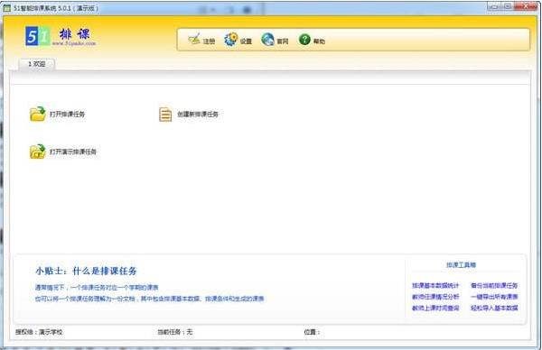Open 设置 via the gear icon
Viewport: 542px width, 350px height.
click(231, 40)
